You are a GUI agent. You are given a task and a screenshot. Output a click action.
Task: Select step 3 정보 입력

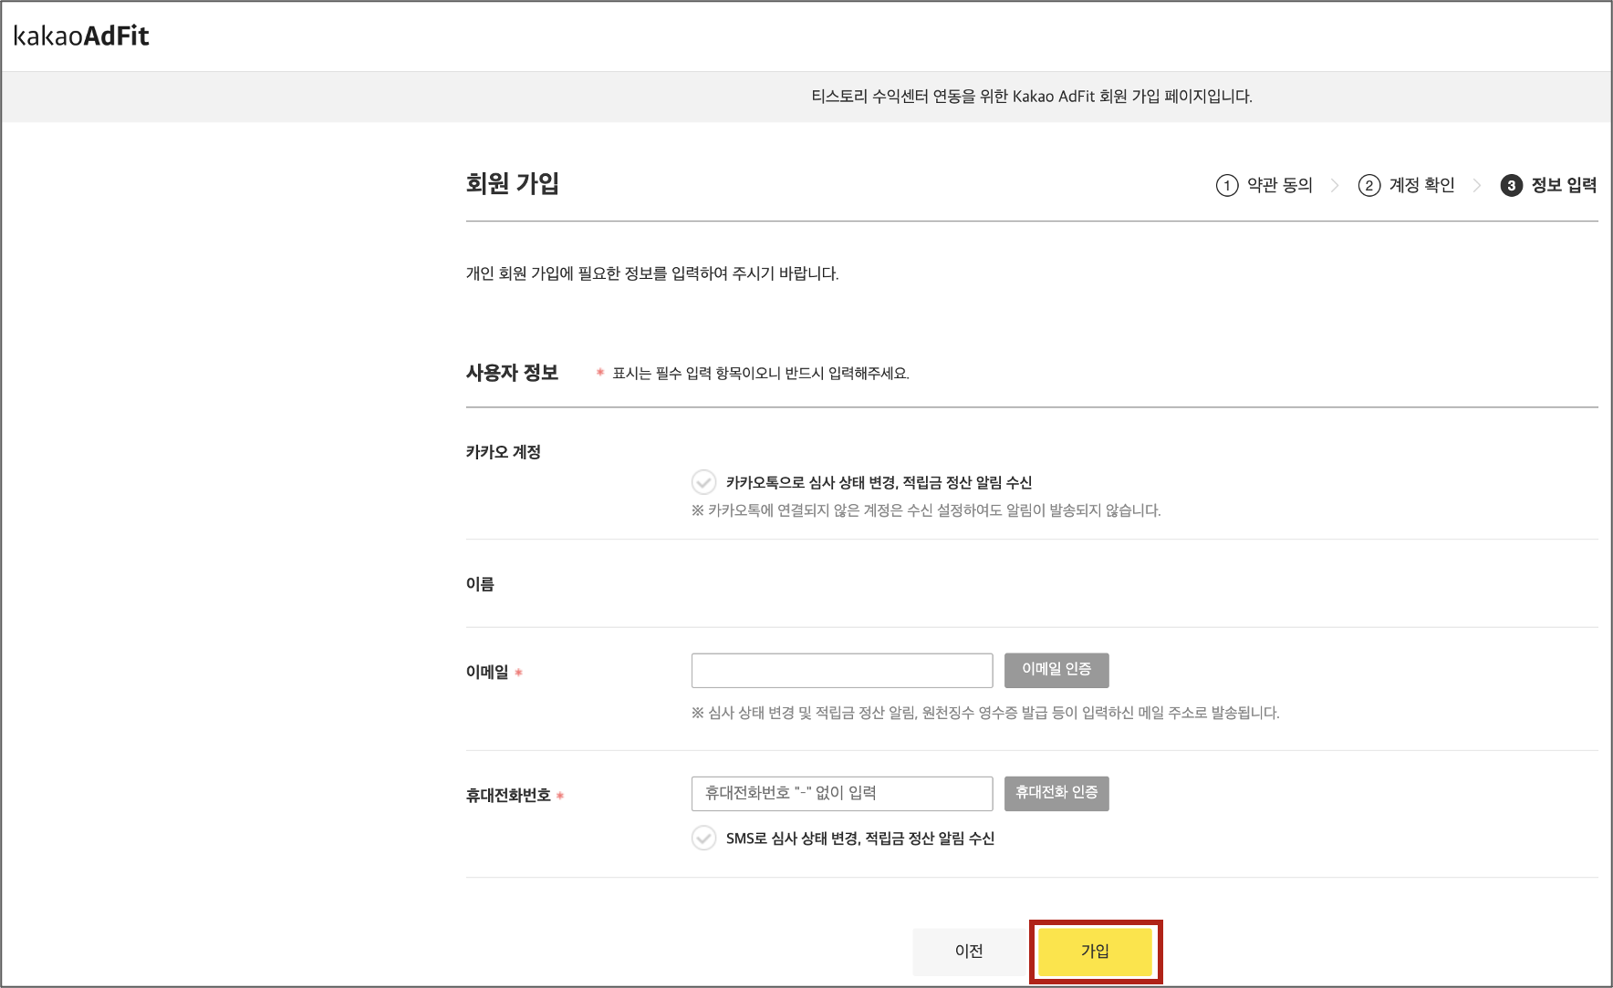pyautogui.click(x=1549, y=185)
